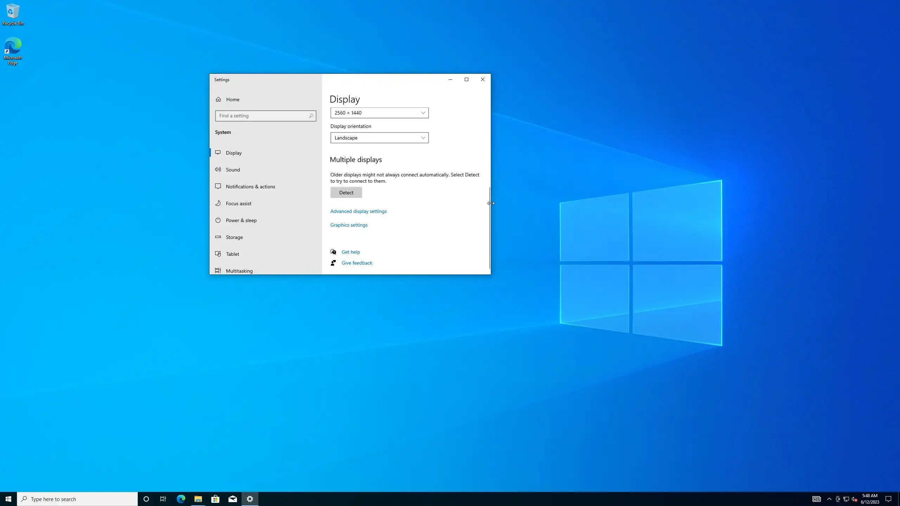900x506 pixels.
Task: Open the Graphics settings link
Action: [x=349, y=225]
